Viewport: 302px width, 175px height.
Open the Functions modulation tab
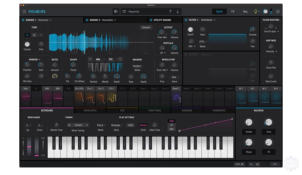point(154,110)
